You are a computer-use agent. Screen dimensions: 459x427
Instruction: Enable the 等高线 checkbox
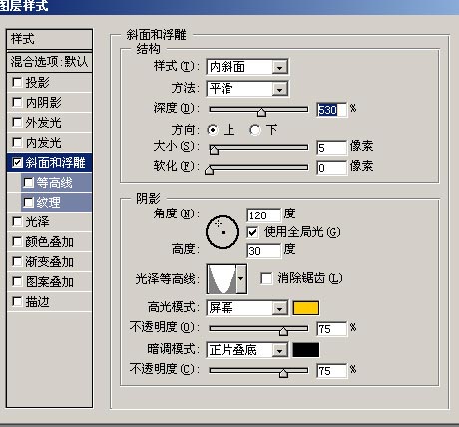[28, 182]
